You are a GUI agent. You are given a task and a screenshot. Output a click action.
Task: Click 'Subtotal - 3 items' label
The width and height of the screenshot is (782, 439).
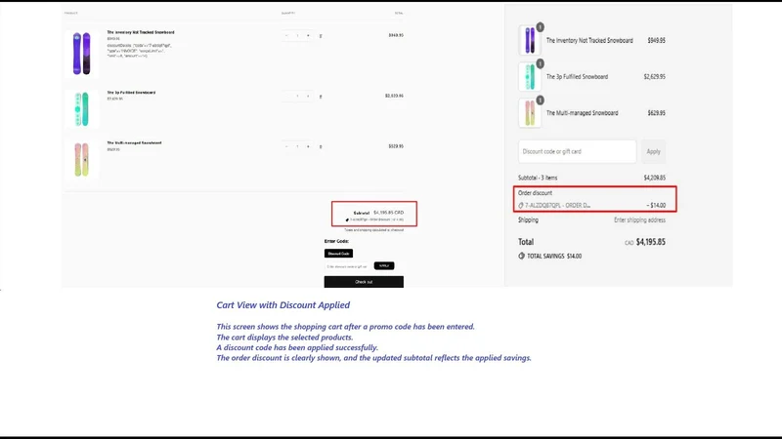[538, 178]
